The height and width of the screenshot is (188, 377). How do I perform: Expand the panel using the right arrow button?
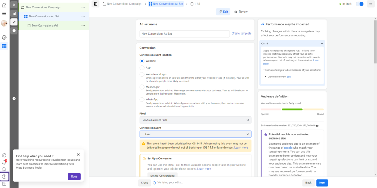coord(14,99)
